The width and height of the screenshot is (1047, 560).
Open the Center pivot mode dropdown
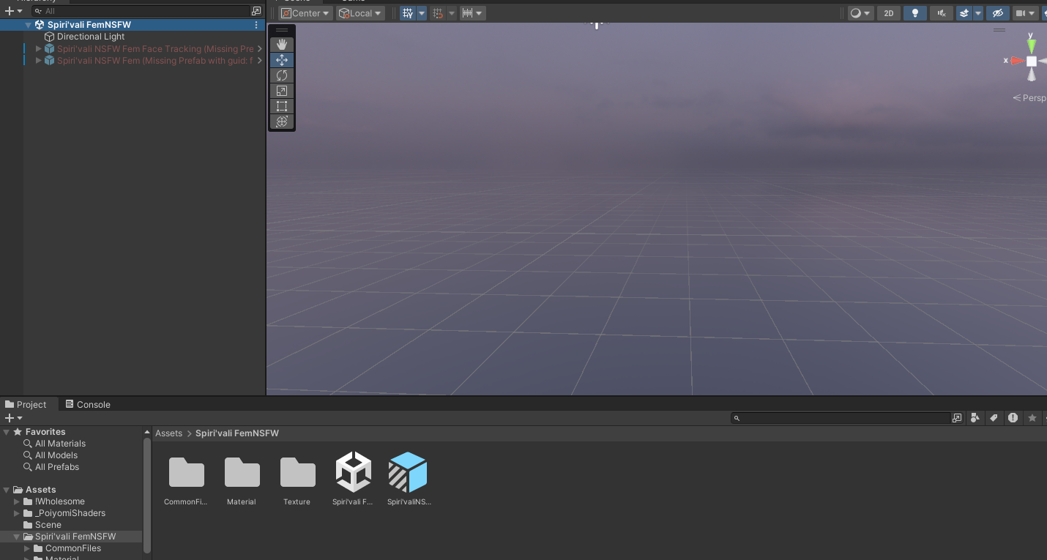tap(306, 13)
